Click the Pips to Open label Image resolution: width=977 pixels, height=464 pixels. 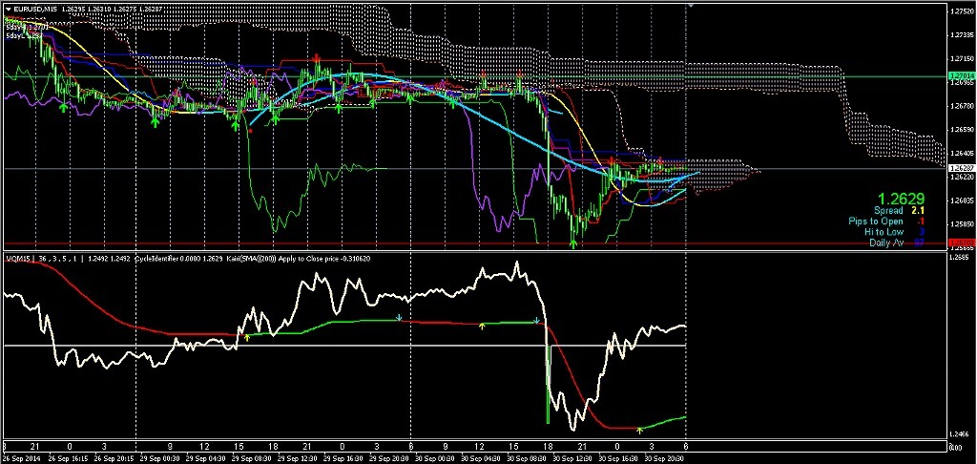876,221
